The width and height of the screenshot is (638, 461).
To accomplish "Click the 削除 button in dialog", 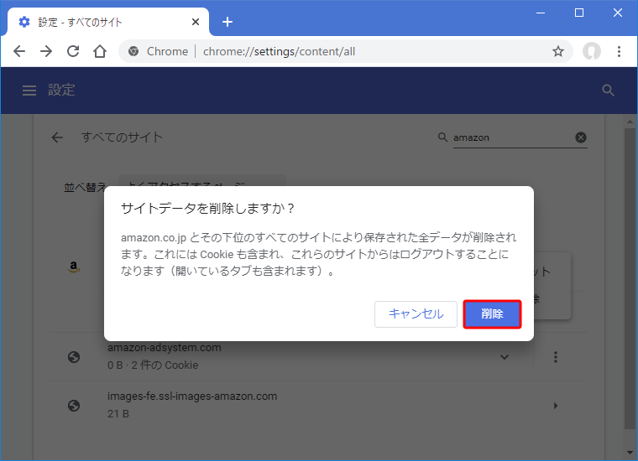I will pos(492,314).
